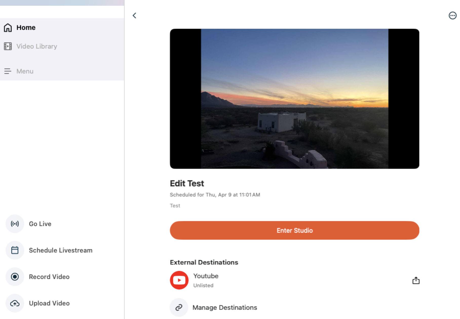Click the sunset video preview thumbnail
Viewport: 460px width, 319px height.
(294, 99)
